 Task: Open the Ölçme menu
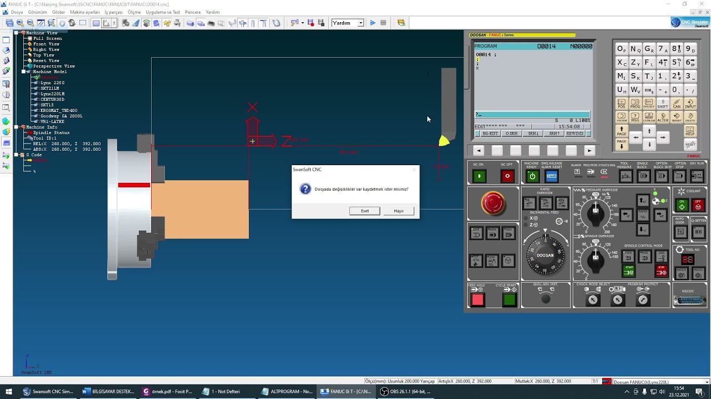(134, 12)
